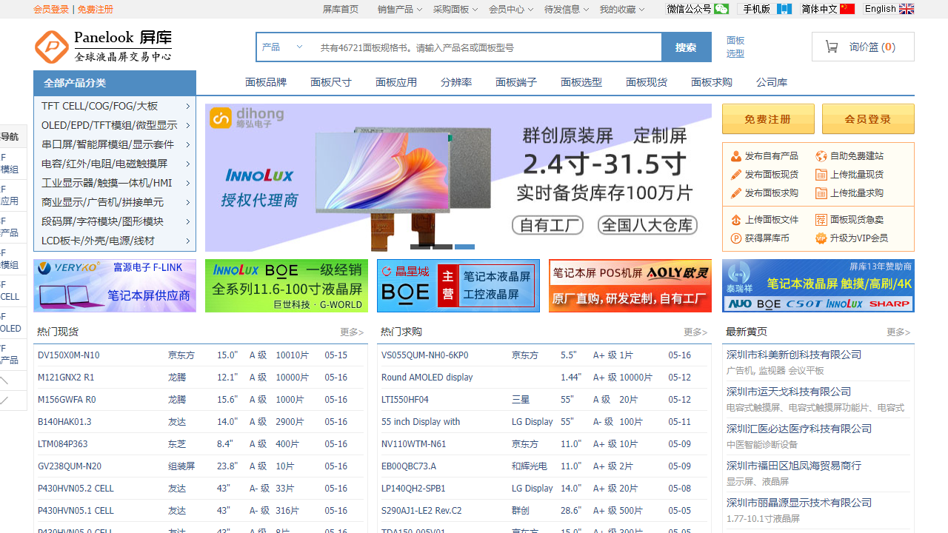The height and width of the screenshot is (533, 948).
Task: Open the 面板求购 nav tab
Action: tap(712, 82)
